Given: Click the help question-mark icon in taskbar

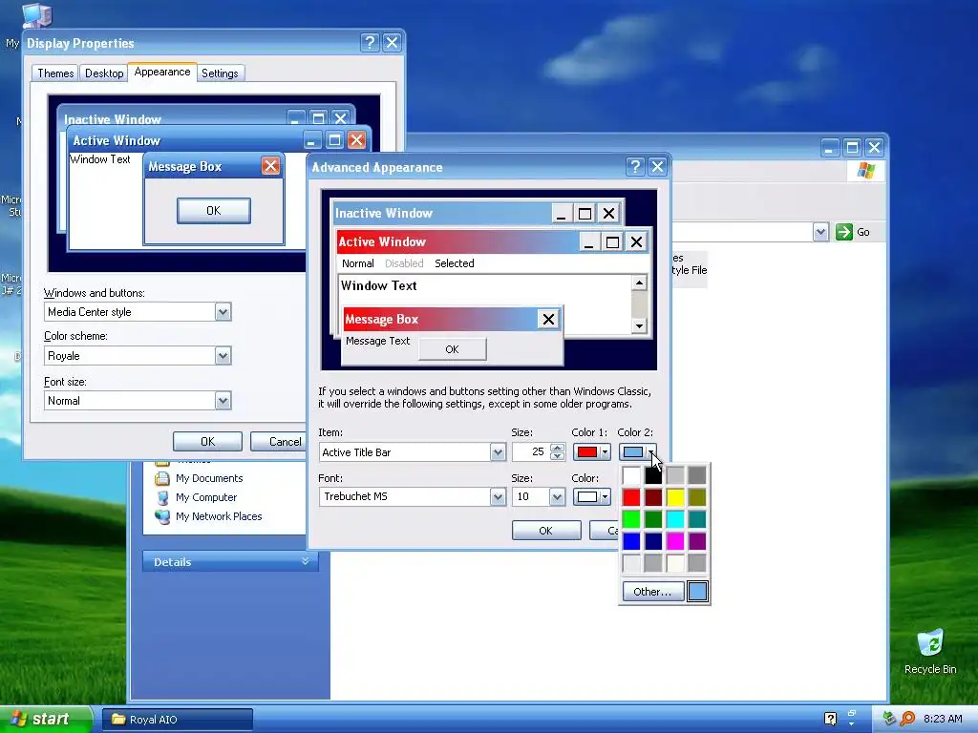Looking at the screenshot, I should 830,719.
